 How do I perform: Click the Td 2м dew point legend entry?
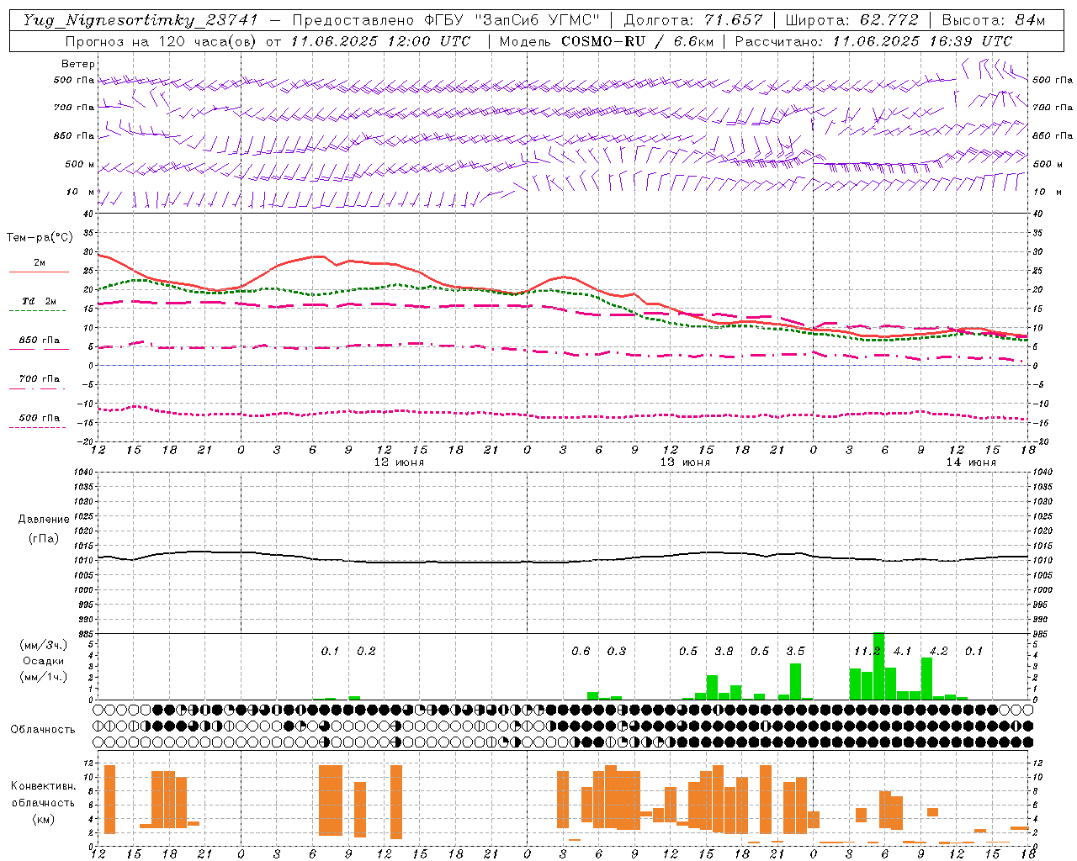click(39, 301)
